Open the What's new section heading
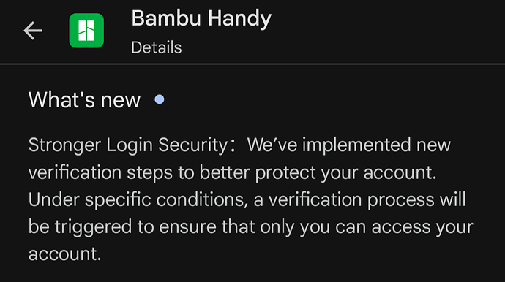This screenshot has width=505, height=282. point(84,99)
